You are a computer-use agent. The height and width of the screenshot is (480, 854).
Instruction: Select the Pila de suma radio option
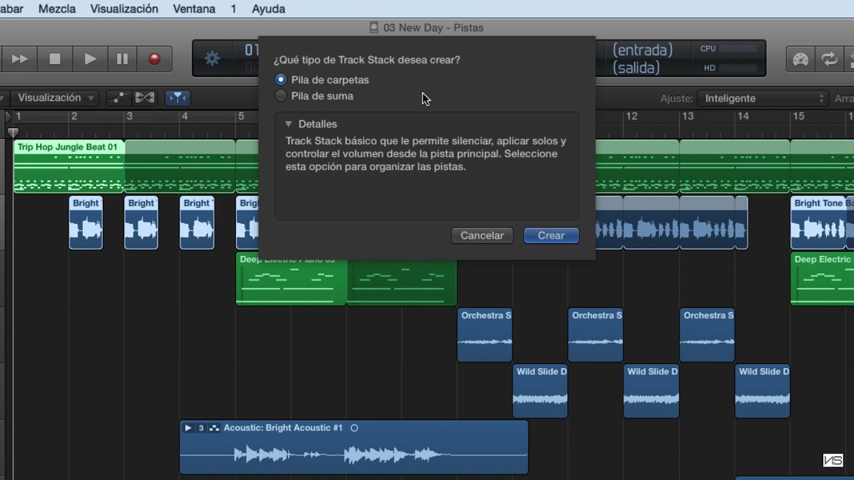coord(281,96)
